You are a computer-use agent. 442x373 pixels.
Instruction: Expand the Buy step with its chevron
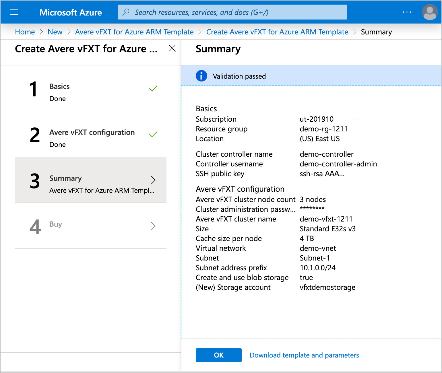pos(153,226)
